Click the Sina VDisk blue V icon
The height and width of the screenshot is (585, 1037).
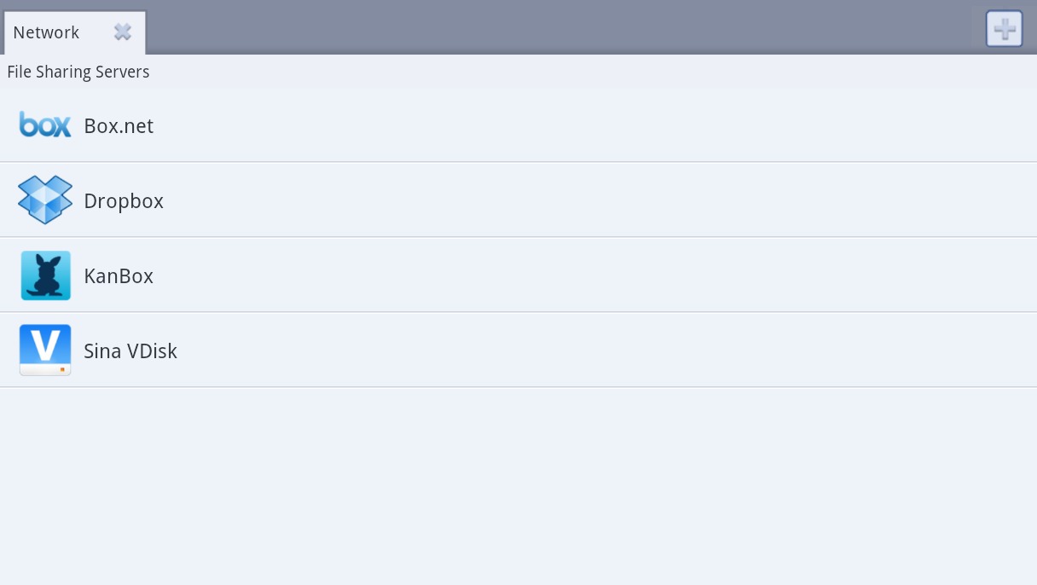click(x=45, y=350)
